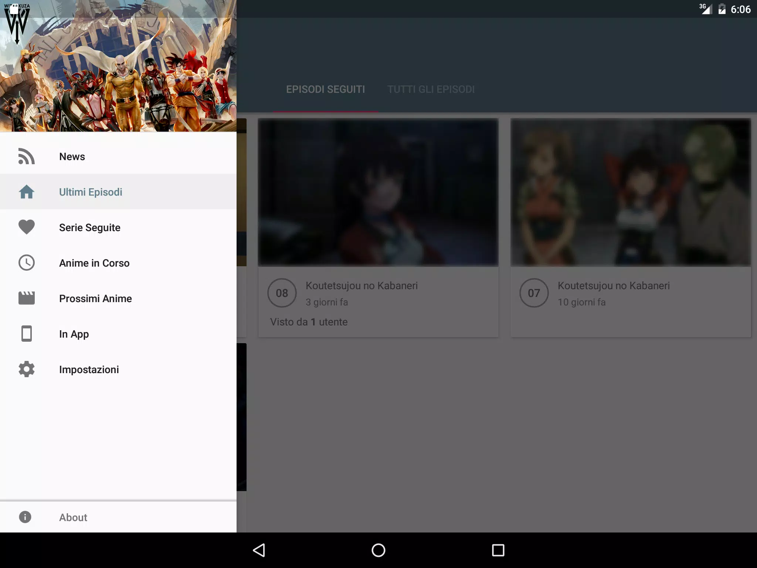Open Impostazioni settings
Image resolution: width=757 pixels, height=568 pixels.
pyautogui.click(x=118, y=369)
